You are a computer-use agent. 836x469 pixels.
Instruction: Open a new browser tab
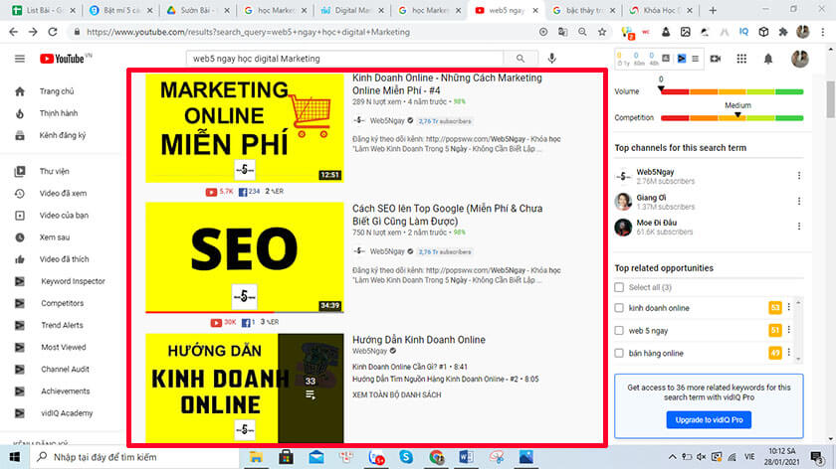click(x=713, y=10)
